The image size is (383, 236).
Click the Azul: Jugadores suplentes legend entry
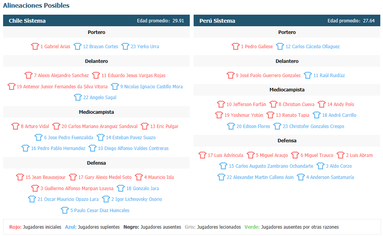[x=92, y=227]
